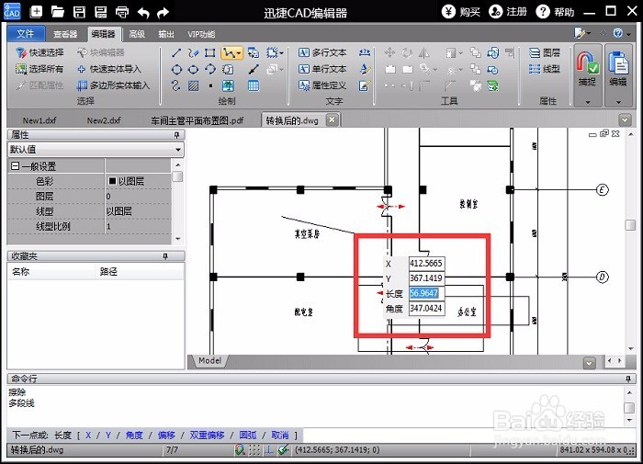
Task: Select the Rectangle drawing tool
Action: pos(210,52)
